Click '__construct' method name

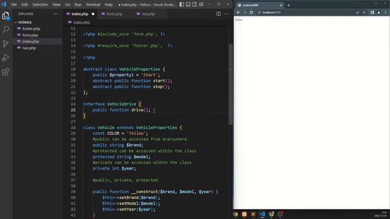coord(144,192)
